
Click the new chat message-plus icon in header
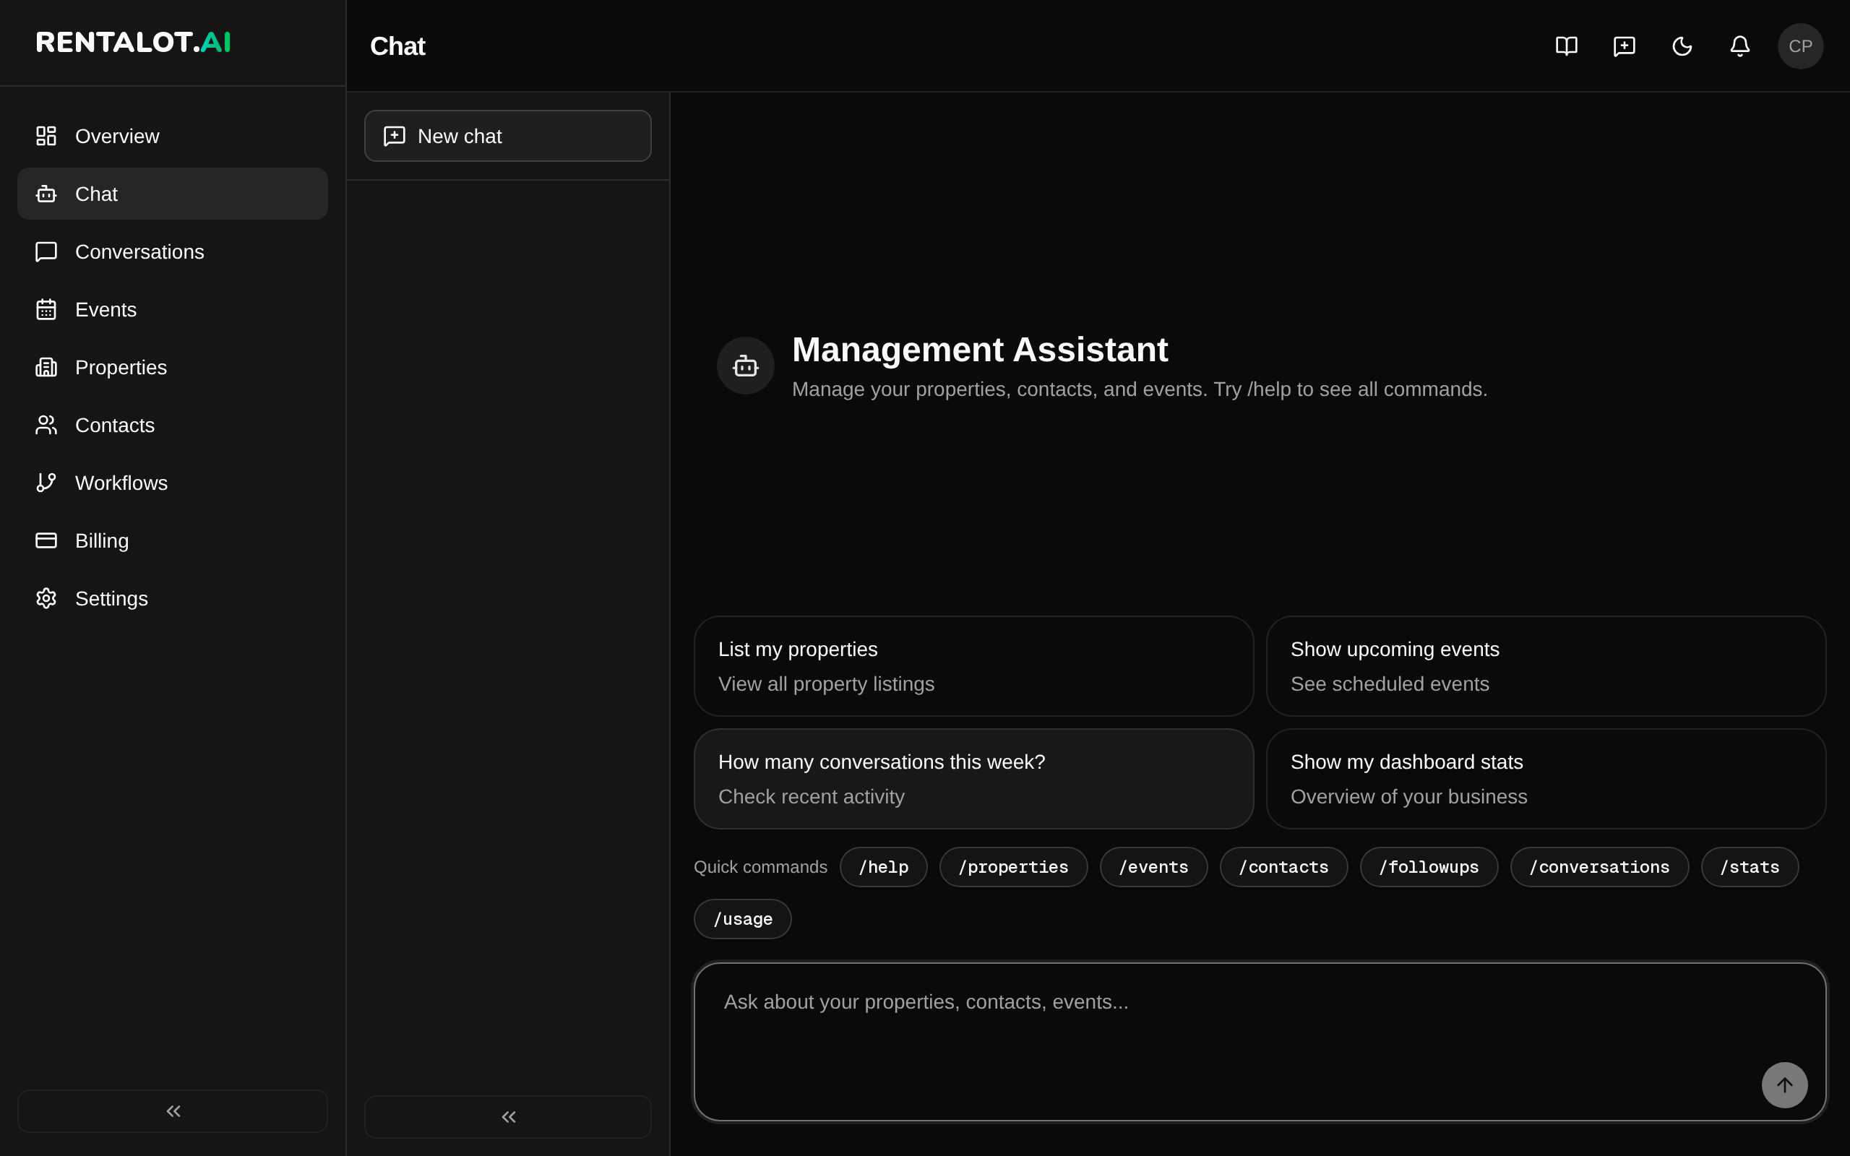[1625, 46]
